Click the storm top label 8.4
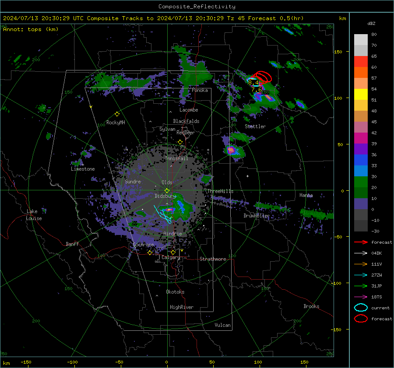 253,82
